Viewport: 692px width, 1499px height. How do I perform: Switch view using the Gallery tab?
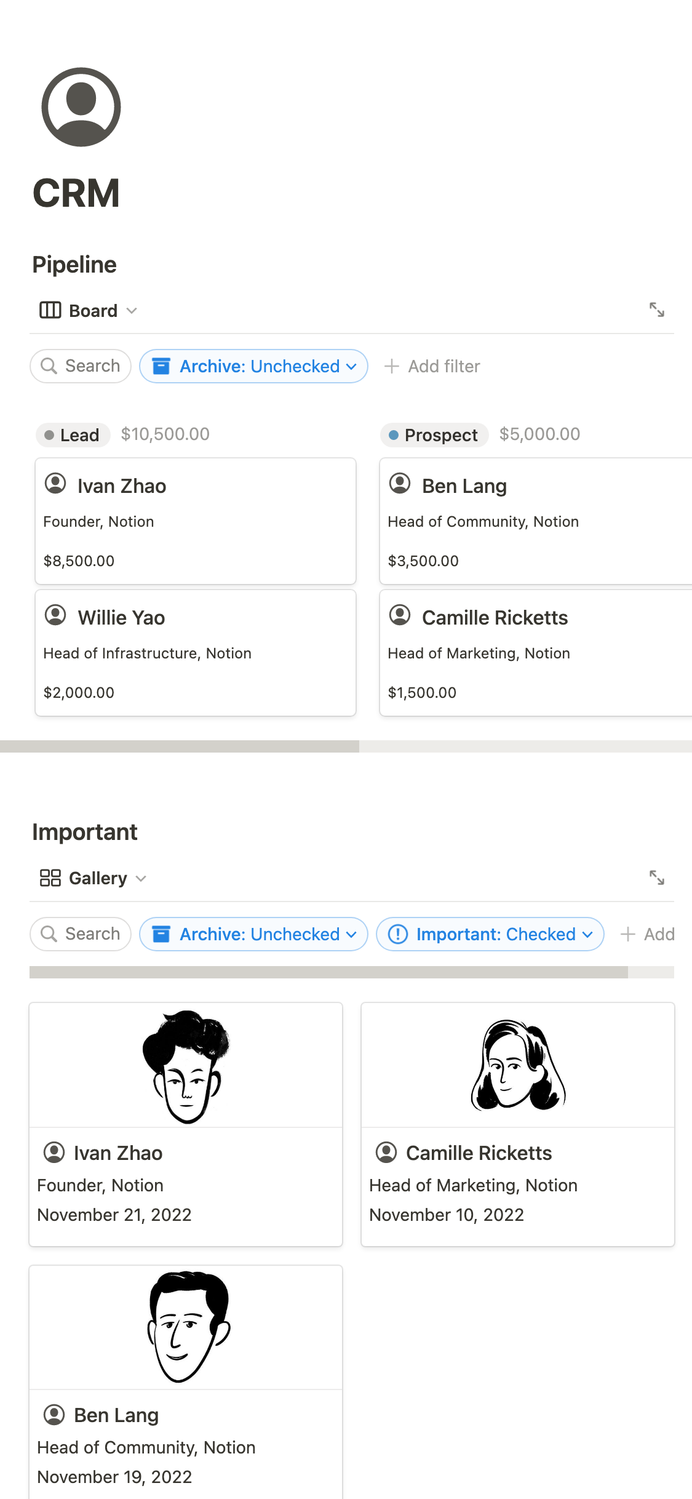97,878
